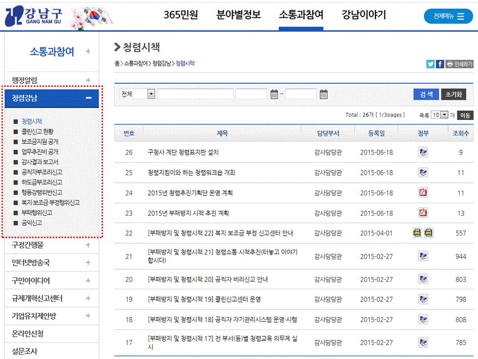Screen dimensions: 478x359
Task: Download PDF attachment of post 24
Action: point(423,193)
